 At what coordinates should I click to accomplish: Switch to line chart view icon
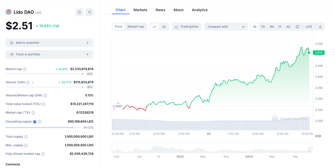(x=154, y=27)
